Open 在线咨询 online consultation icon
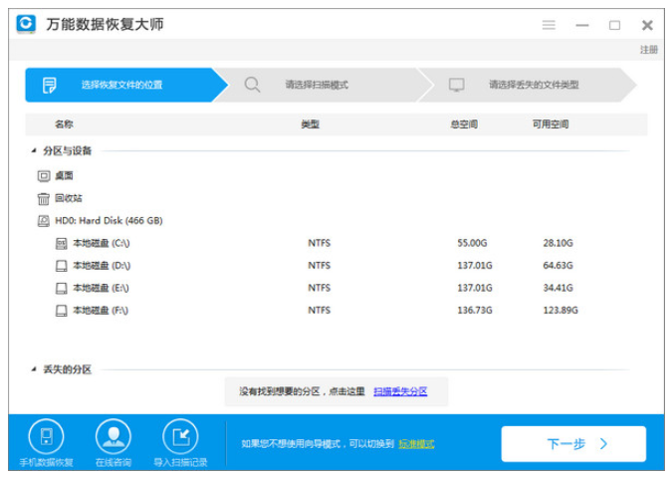The width and height of the screenshot is (671, 478). point(112,436)
